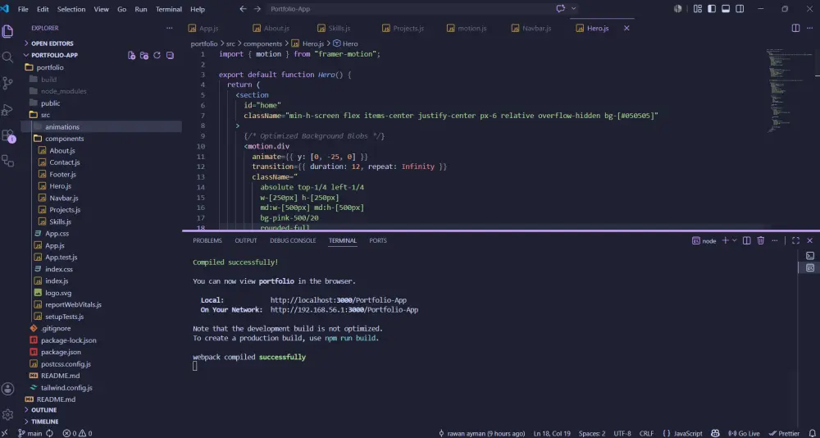Switch to the PROBLEMS panel tab
This screenshot has width=820, height=438.
click(207, 240)
